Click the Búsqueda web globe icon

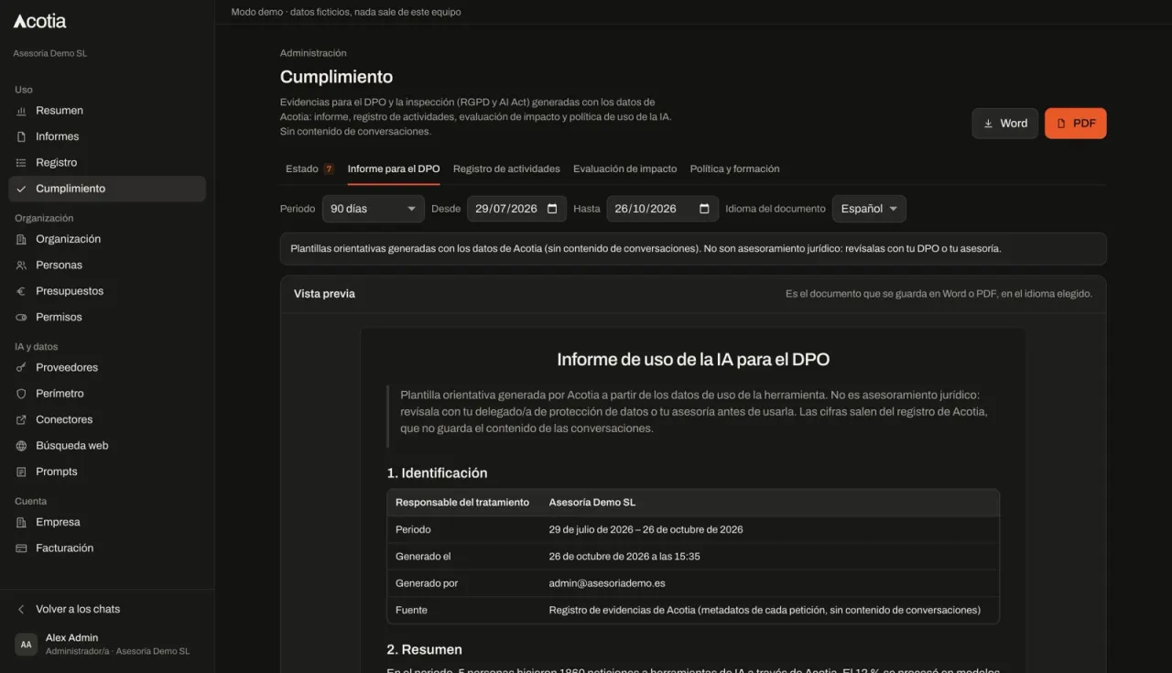tap(21, 446)
